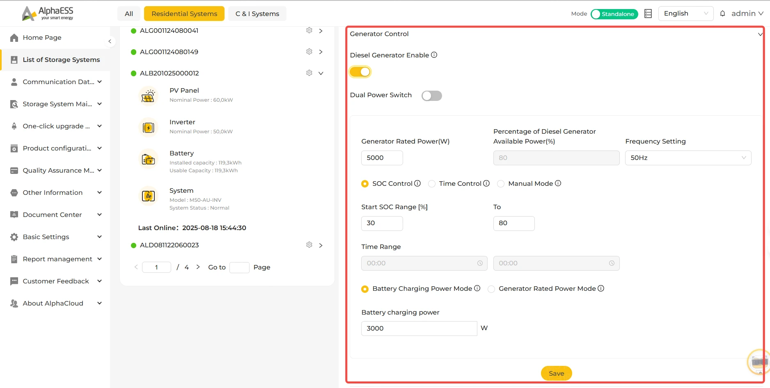Click the Inverter icon
Screen dimensions: 770x388
pos(148,128)
